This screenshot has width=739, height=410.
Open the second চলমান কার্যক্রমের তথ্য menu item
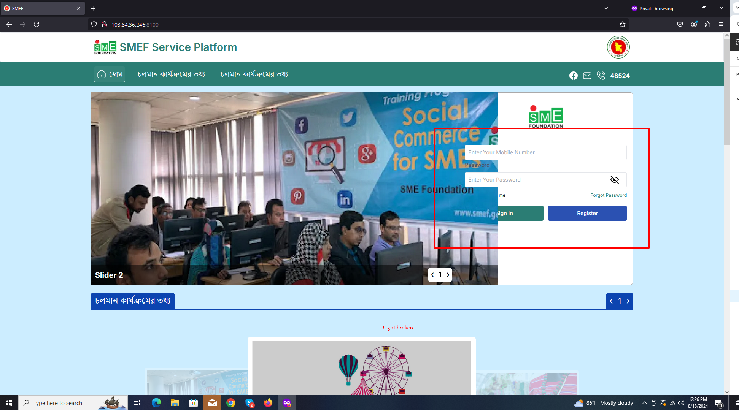254,74
